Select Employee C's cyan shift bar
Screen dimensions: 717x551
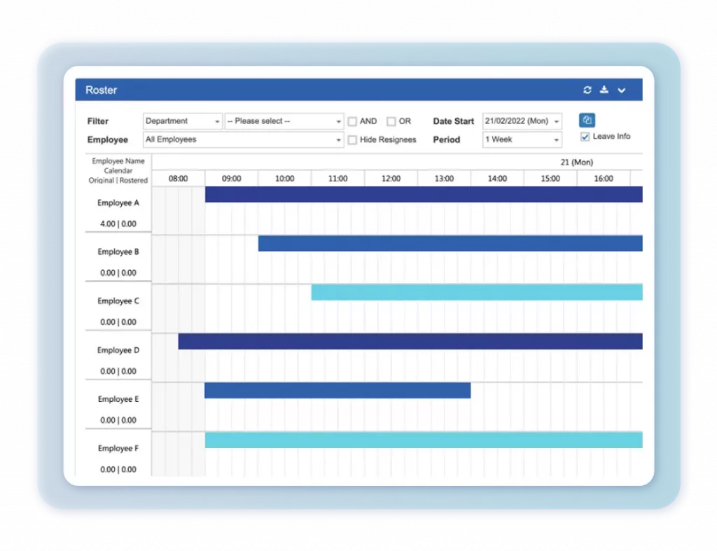coord(477,292)
